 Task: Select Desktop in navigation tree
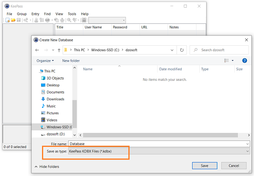(50, 85)
